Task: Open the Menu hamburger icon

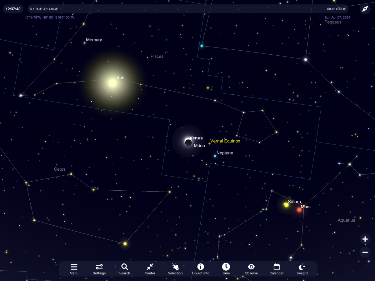Action: tap(74, 269)
